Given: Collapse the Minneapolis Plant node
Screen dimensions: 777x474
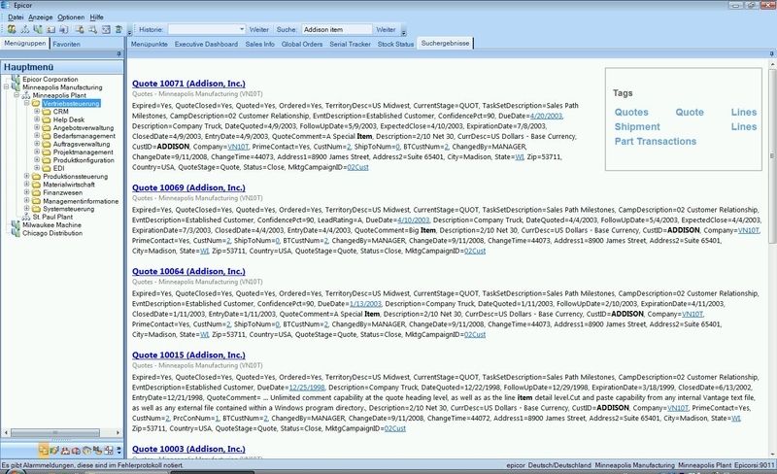Looking at the screenshot, I should pos(17,94).
